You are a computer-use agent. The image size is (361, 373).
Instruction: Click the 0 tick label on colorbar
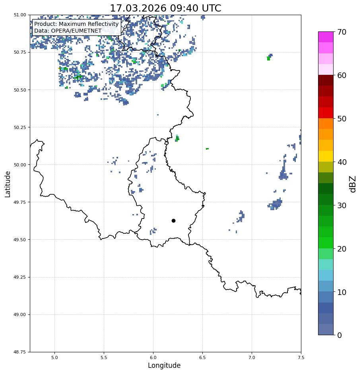point(340,335)
